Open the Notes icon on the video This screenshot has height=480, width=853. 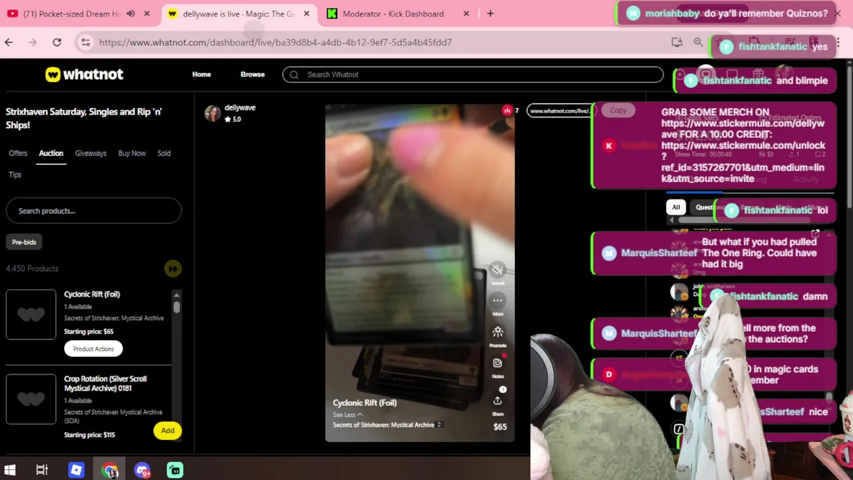point(497,363)
